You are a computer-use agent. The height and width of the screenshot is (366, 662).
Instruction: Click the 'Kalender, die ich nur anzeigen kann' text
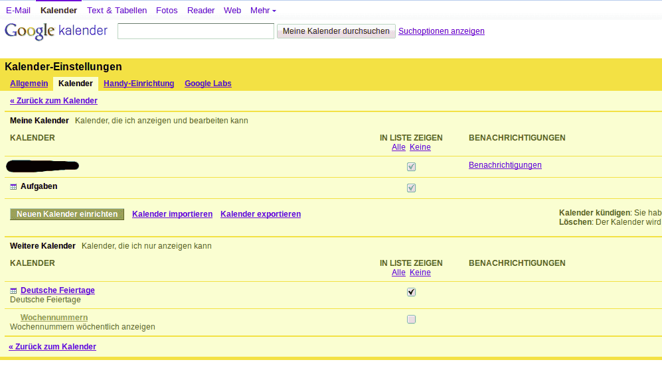tap(147, 246)
